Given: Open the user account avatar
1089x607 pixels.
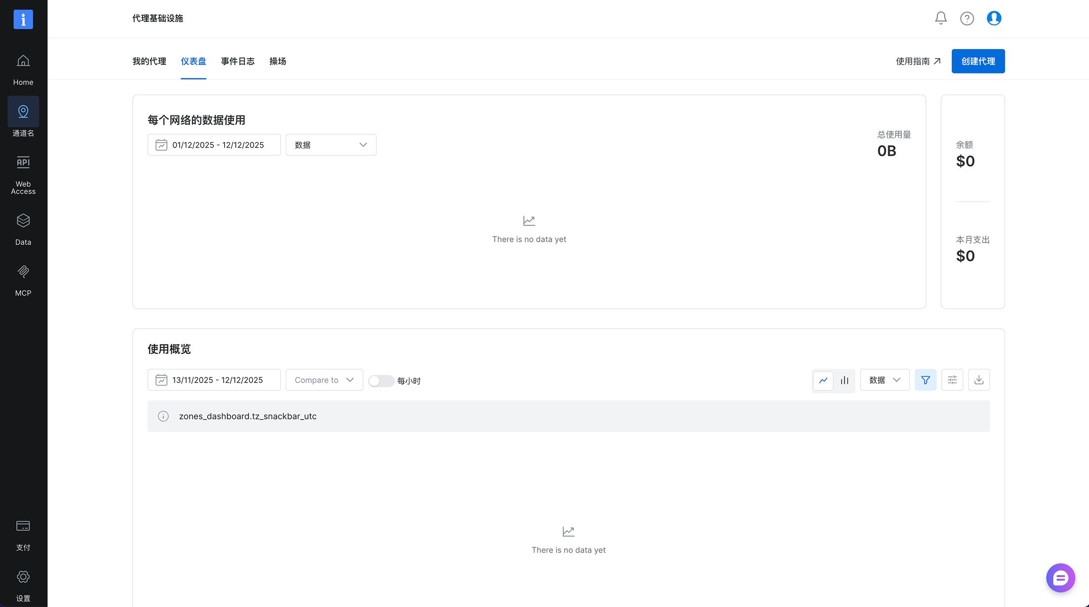Looking at the screenshot, I should pyautogui.click(x=994, y=18).
